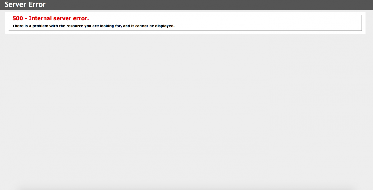Viewport: 373px width, 190px height.
Task: Select the "500 - Internal server error." heading
Action: coord(51,19)
